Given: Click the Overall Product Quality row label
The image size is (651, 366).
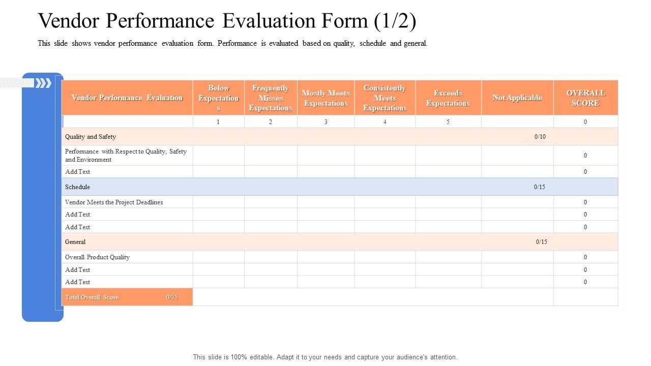Looking at the screenshot, I should [98, 257].
